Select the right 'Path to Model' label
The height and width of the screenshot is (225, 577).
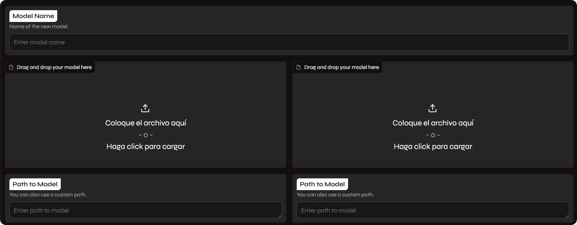point(322,184)
